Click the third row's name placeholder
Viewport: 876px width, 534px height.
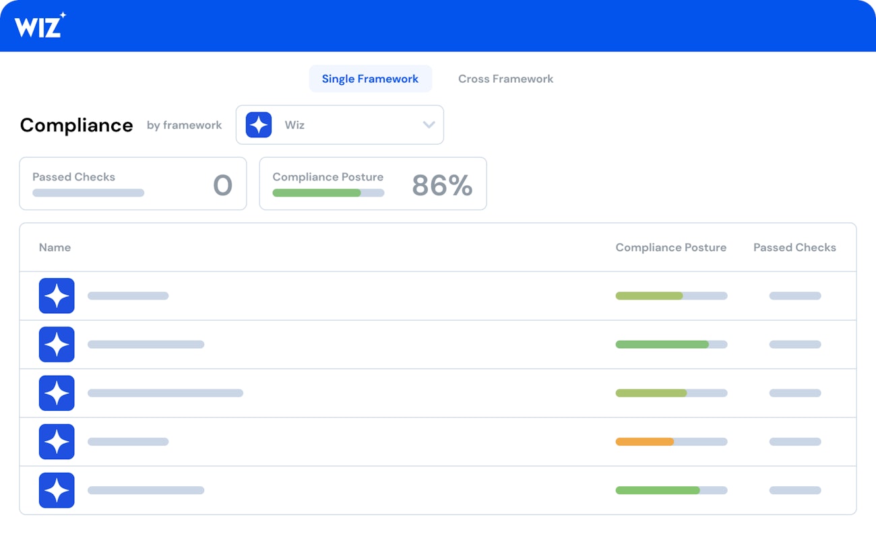165,393
